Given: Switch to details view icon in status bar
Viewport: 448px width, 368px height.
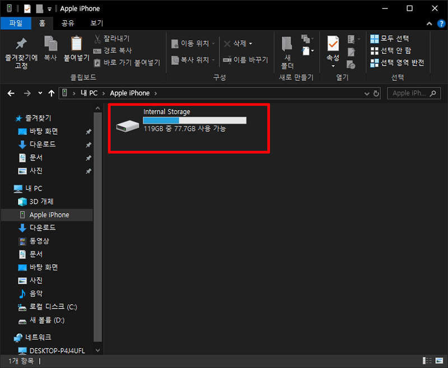Looking at the screenshot, I should tap(427, 361).
